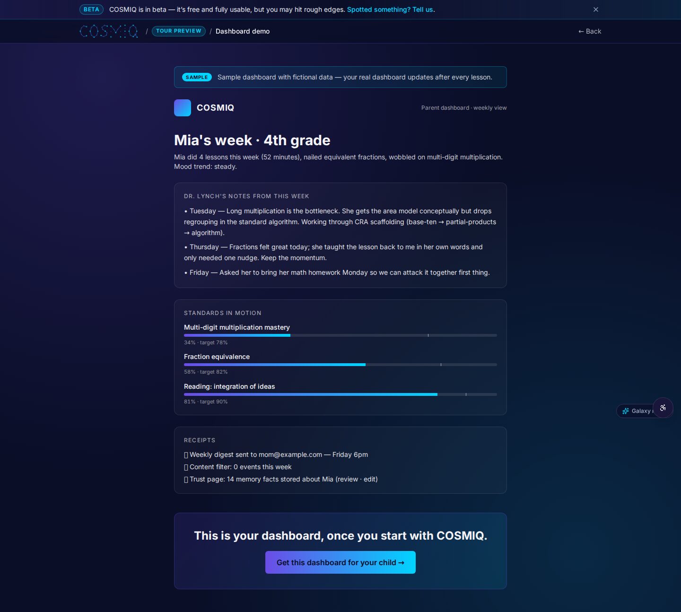Viewport: 681px width, 612px height.
Task: Click the Friday note about math homework
Action: click(337, 272)
